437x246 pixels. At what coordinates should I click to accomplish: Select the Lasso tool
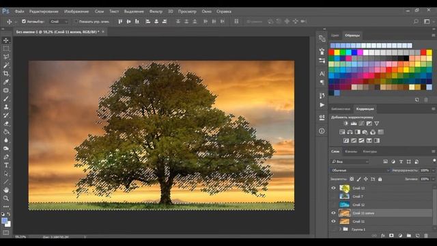(6, 57)
